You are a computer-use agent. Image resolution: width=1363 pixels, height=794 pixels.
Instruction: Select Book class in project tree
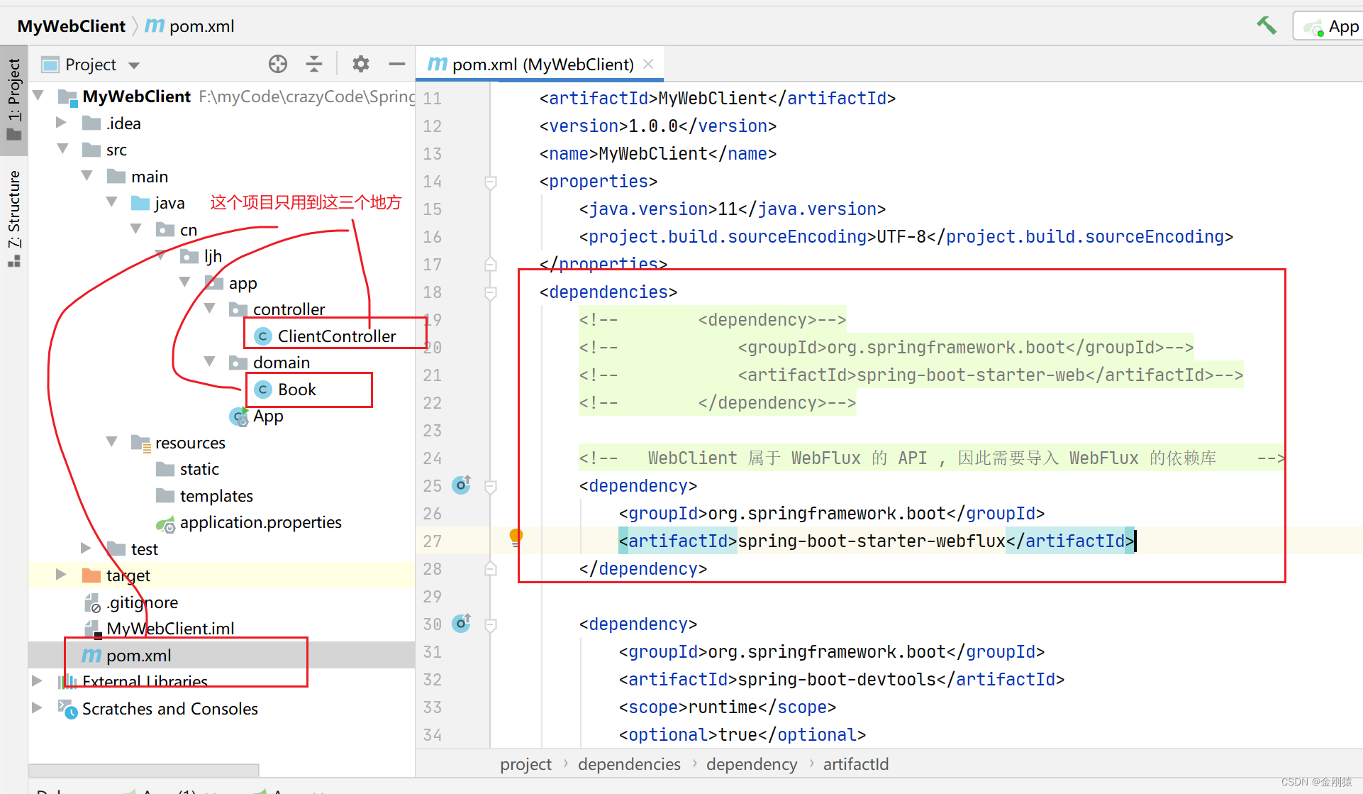(x=285, y=389)
